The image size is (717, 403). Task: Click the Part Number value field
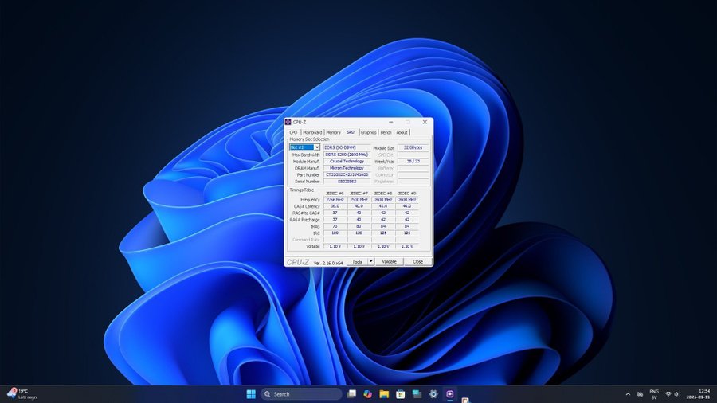click(x=347, y=174)
